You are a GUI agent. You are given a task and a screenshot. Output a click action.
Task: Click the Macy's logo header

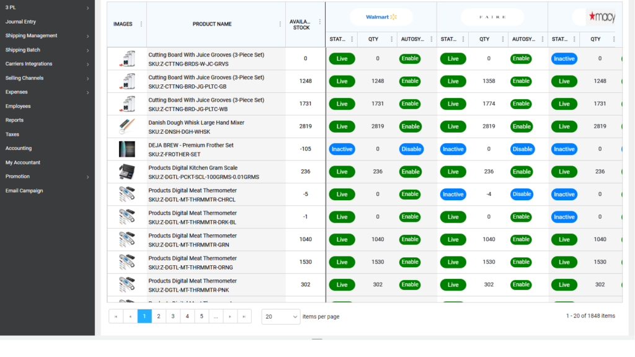[602, 17]
